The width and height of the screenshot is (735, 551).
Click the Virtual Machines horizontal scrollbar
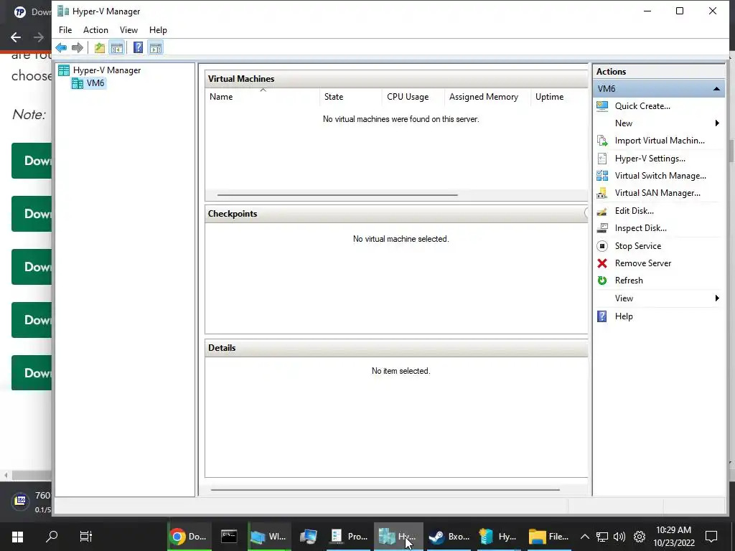coord(337,194)
